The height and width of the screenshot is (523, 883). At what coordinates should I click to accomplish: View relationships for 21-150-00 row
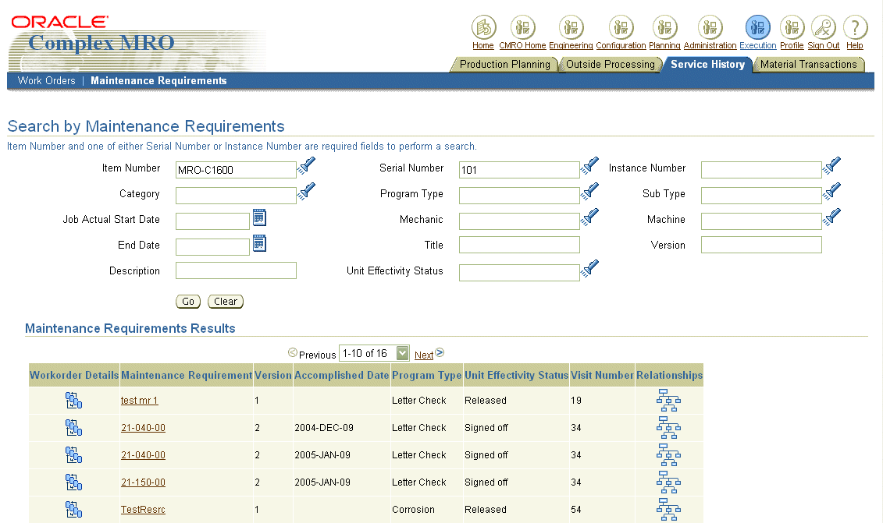coord(668,482)
